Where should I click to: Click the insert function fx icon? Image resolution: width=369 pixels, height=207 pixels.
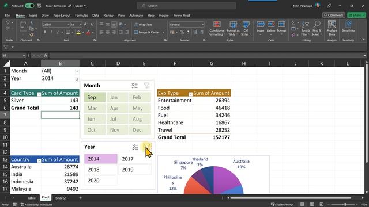pyautogui.click(x=46, y=55)
